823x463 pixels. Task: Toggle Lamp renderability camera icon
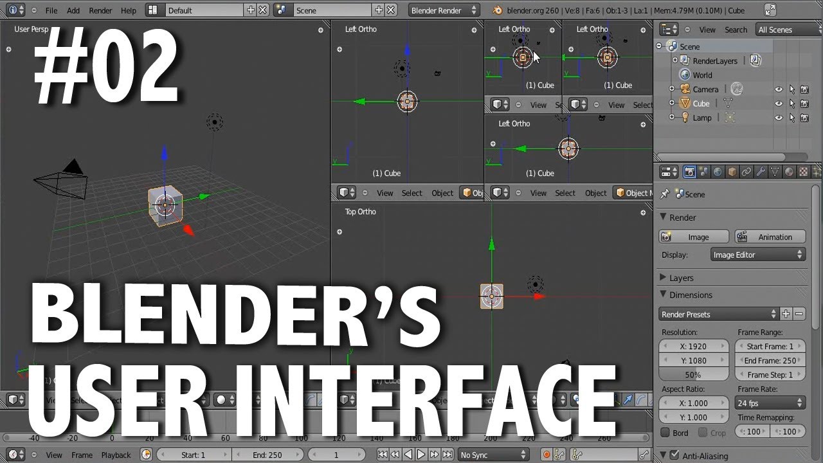tap(804, 118)
